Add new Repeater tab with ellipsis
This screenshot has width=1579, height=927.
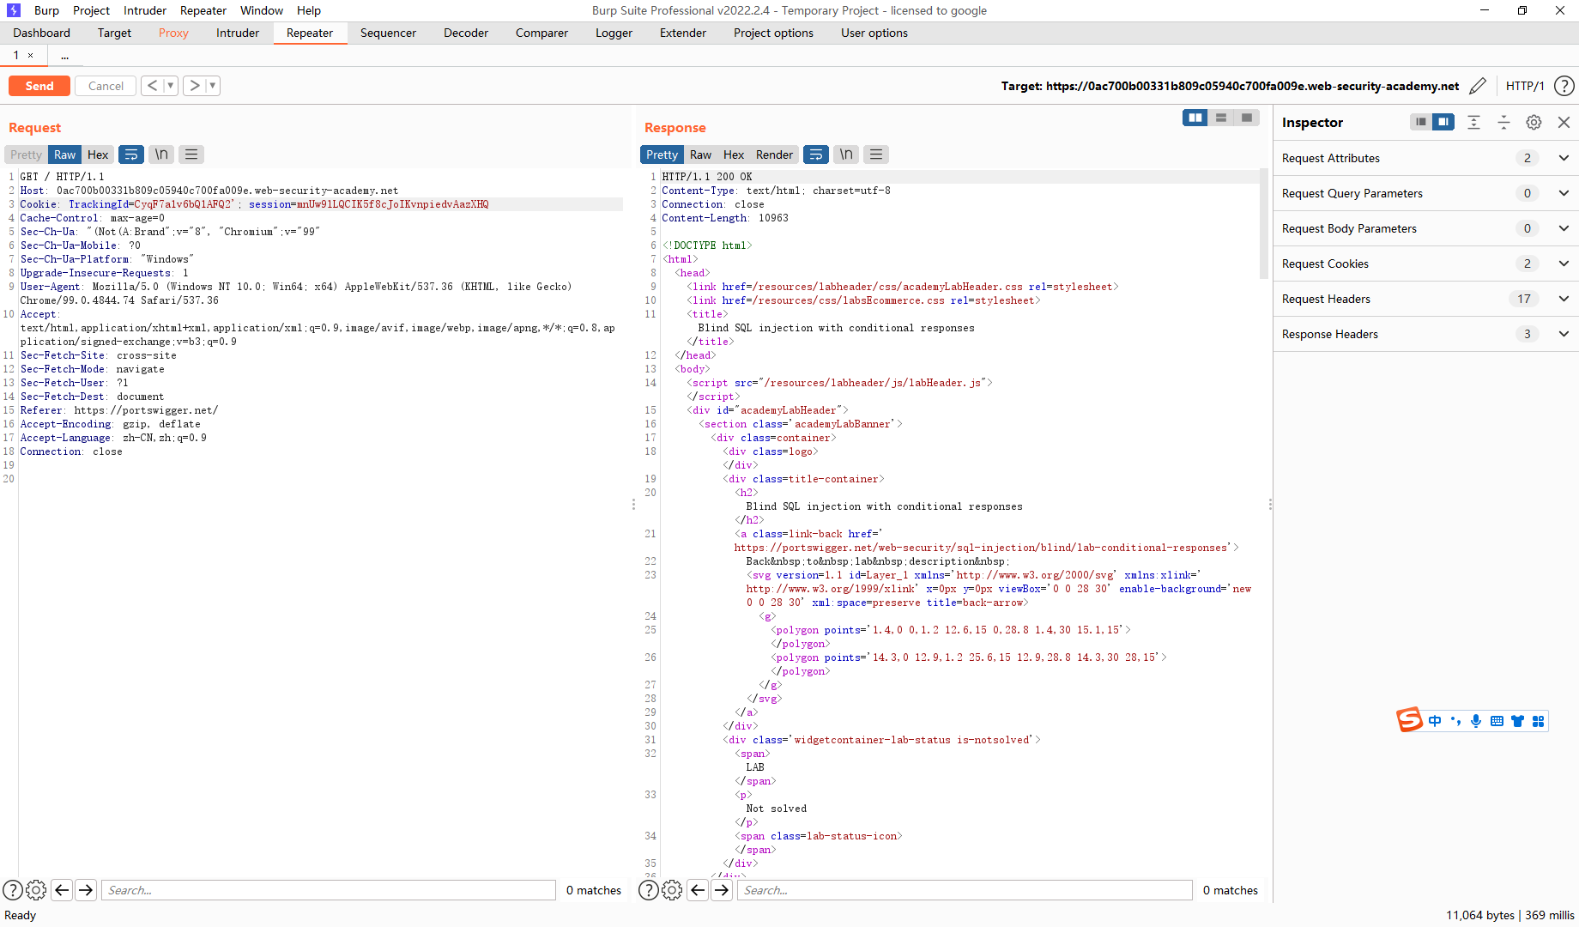(x=65, y=55)
